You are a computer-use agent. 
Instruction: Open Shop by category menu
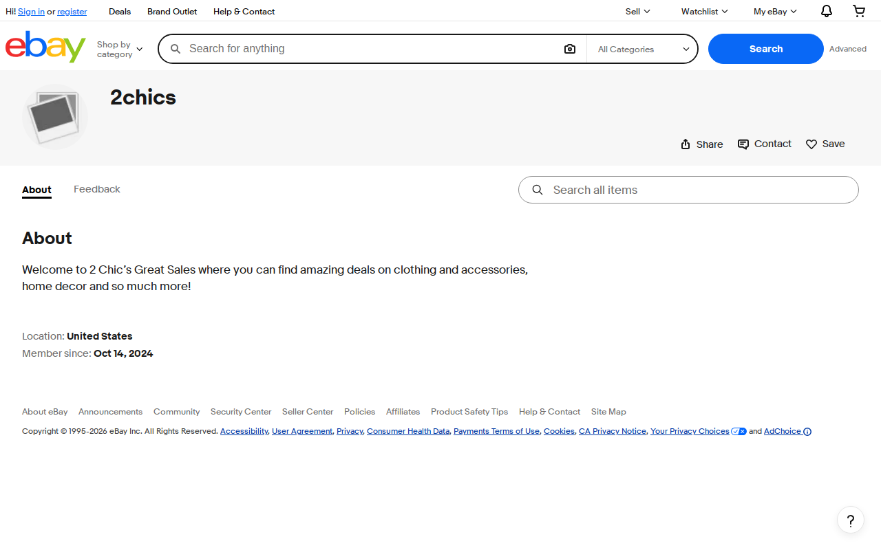120,49
